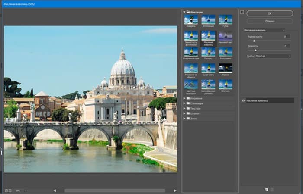Click OK to apply the filter

pos(270,13)
